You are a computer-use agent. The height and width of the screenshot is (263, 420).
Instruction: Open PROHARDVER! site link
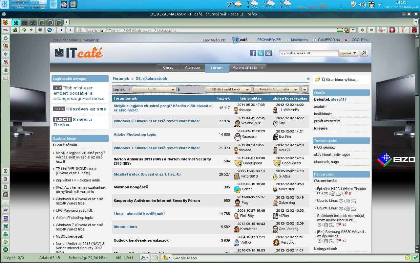tap(269, 40)
